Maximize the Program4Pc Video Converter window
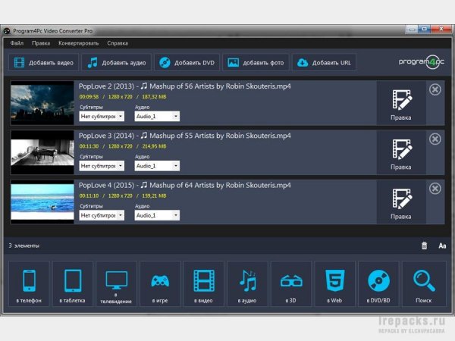This screenshot has width=455, height=341. click(424, 29)
